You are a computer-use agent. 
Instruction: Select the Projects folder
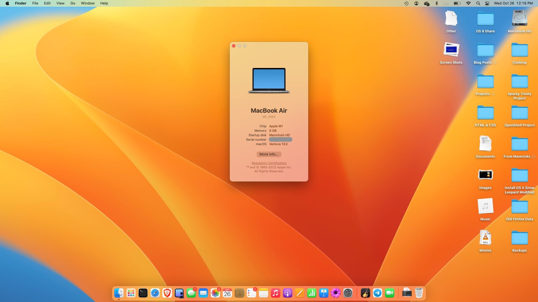(485, 82)
